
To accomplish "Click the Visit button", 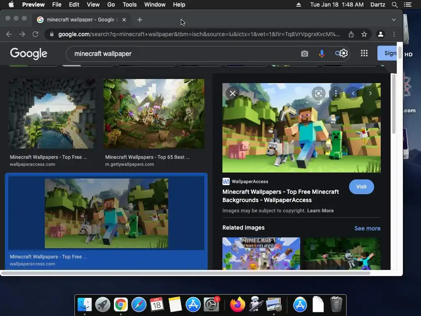I will coord(361,187).
